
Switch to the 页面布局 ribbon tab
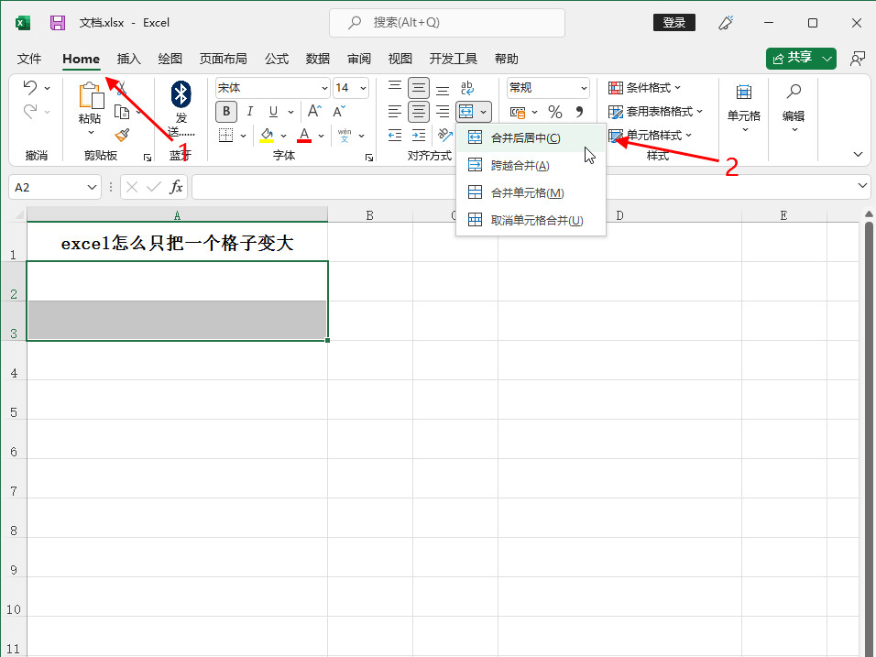[x=223, y=59]
